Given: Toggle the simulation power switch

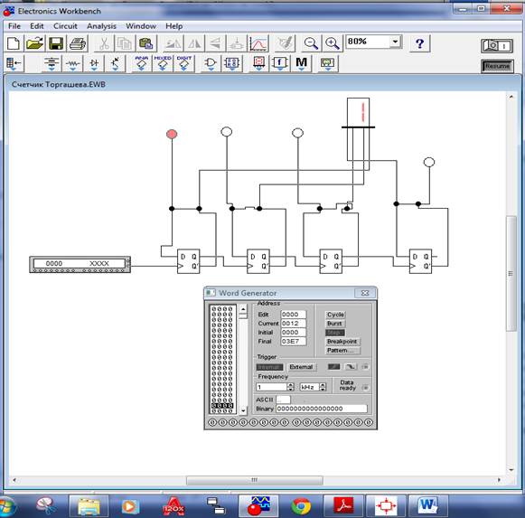Looking at the screenshot, I should click(x=497, y=46).
